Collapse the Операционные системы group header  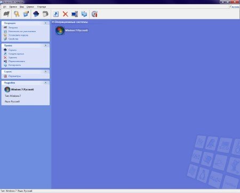53,22
